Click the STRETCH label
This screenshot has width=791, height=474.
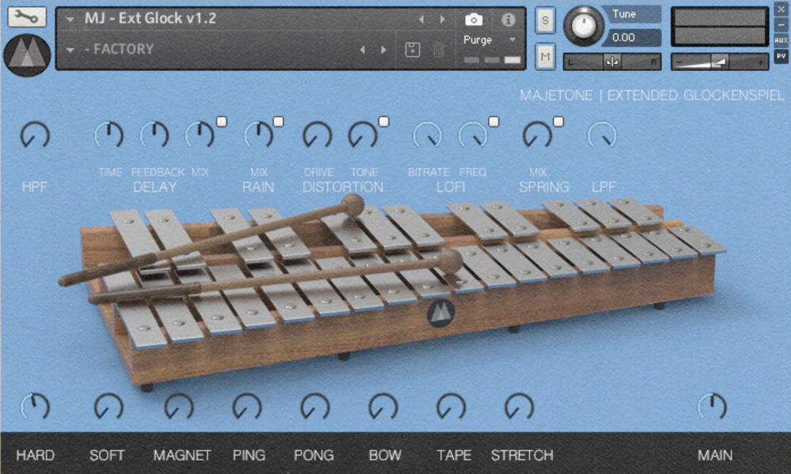pyautogui.click(x=522, y=455)
